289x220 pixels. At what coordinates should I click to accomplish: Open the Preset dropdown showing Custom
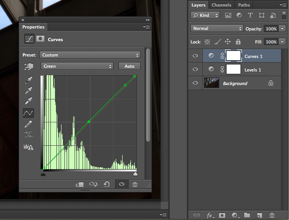[x=90, y=55]
